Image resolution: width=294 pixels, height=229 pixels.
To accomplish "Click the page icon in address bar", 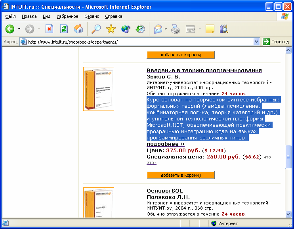I will click(23, 42).
